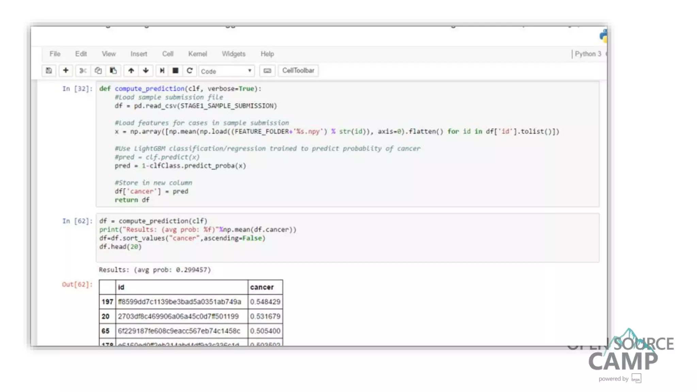The height and width of the screenshot is (392, 697).
Task: Open the Cell menu
Action: (168, 54)
